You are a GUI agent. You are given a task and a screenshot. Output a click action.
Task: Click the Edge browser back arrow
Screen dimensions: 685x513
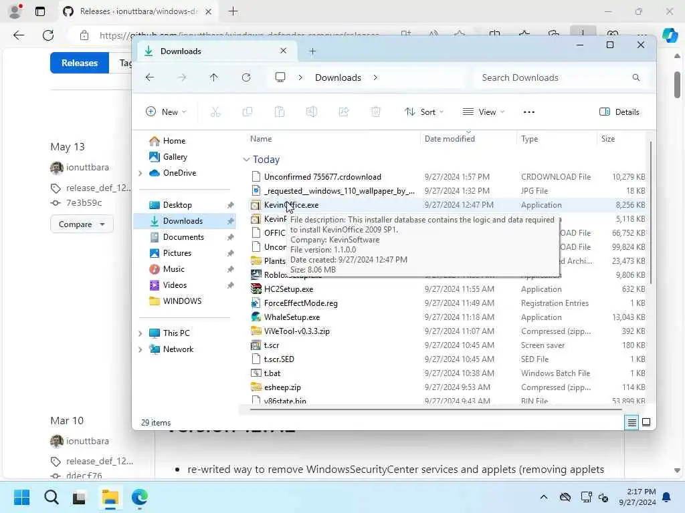(19, 35)
